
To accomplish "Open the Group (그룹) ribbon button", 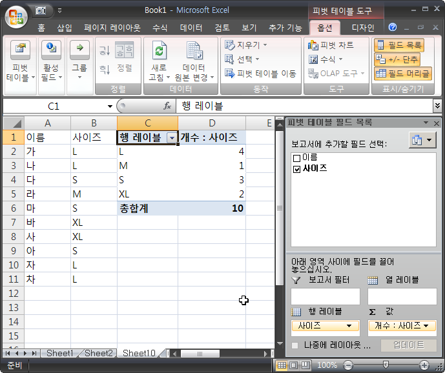I will coord(79,62).
